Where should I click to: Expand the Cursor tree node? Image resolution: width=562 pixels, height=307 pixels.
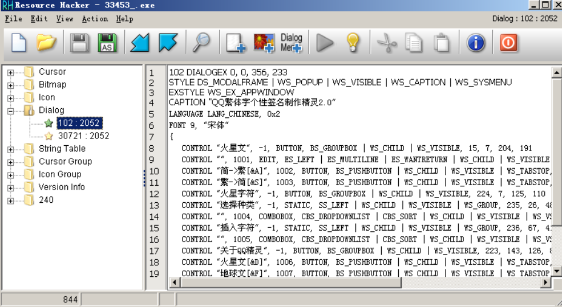[10, 73]
